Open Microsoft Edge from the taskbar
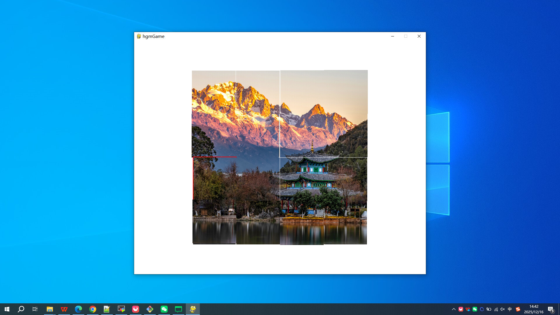This screenshot has height=315, width=560. click(x=78, y=309)
